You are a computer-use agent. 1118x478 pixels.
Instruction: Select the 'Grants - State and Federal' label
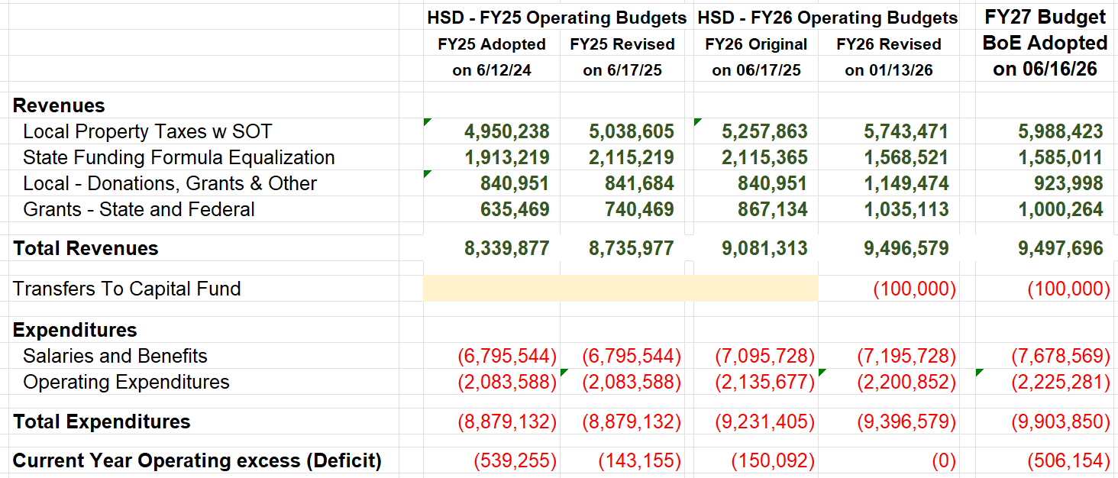[139, 209]
